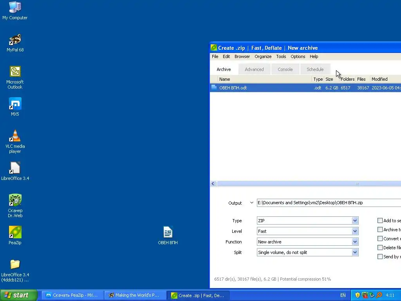Screen dimensions: 401x301
Task: Click the safely remove hardware tray icon
Action: pyautogui.click(x=372, y=295)
